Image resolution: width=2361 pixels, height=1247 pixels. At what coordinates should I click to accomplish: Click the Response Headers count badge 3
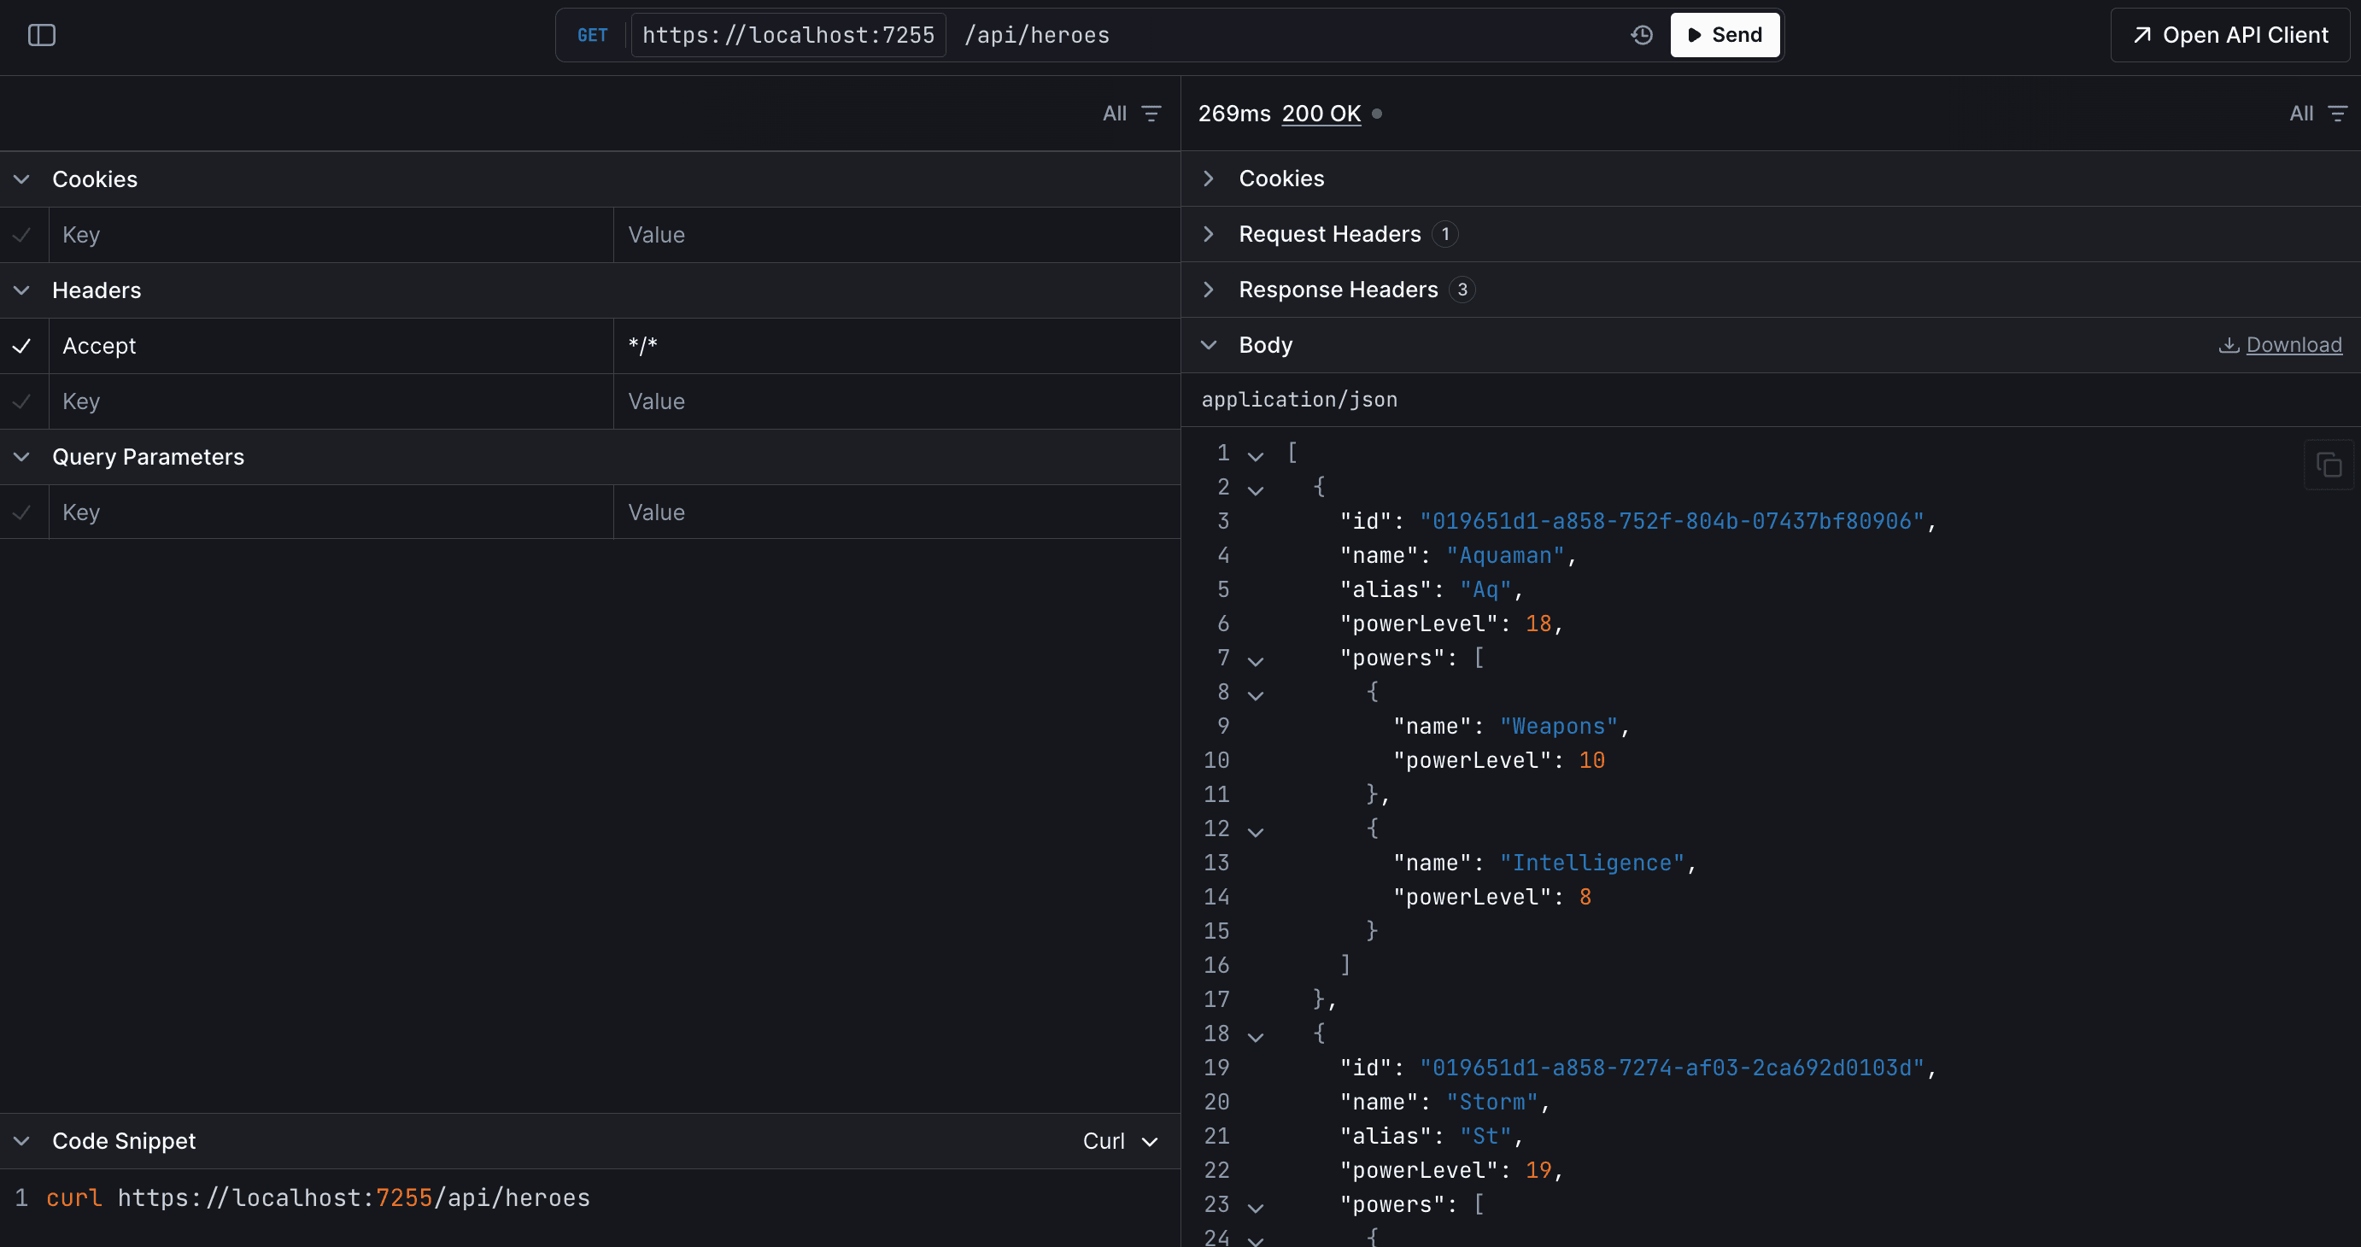pos(1462,290)
